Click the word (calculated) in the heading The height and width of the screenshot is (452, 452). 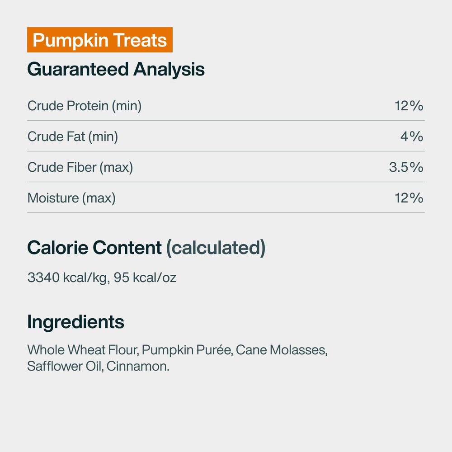point(216,248)
